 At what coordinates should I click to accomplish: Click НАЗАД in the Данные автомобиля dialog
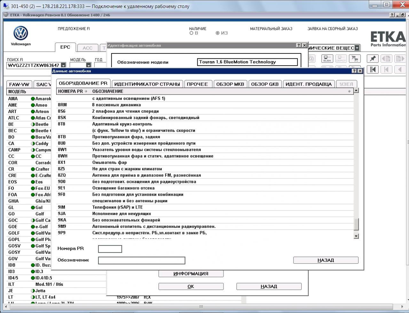coord(326,260)
